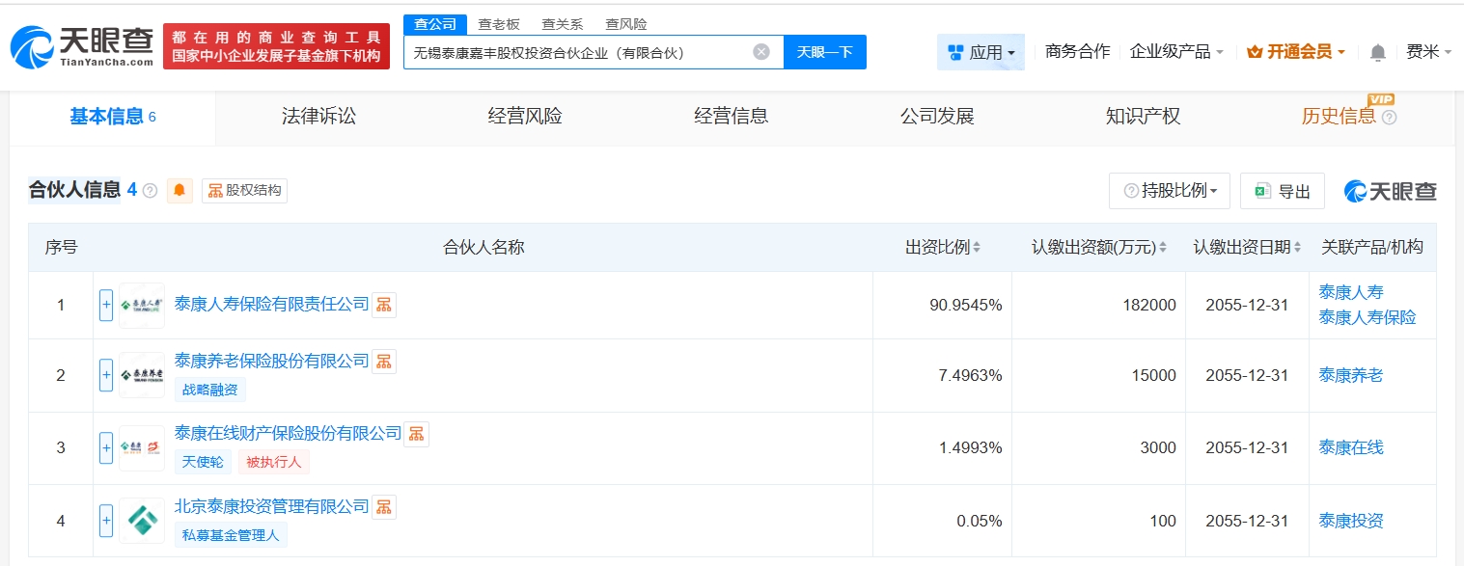Select 知识产权 tab
Viewport: 1464px width, 566px height.
[x=1143, y=117]
